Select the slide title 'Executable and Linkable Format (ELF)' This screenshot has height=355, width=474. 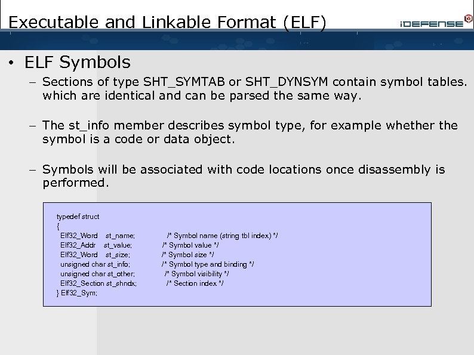(x=168, y=22)
